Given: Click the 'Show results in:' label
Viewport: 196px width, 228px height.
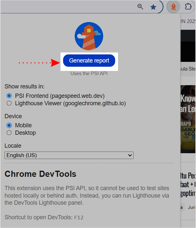Looking at the screenshot, I should 25,86.
